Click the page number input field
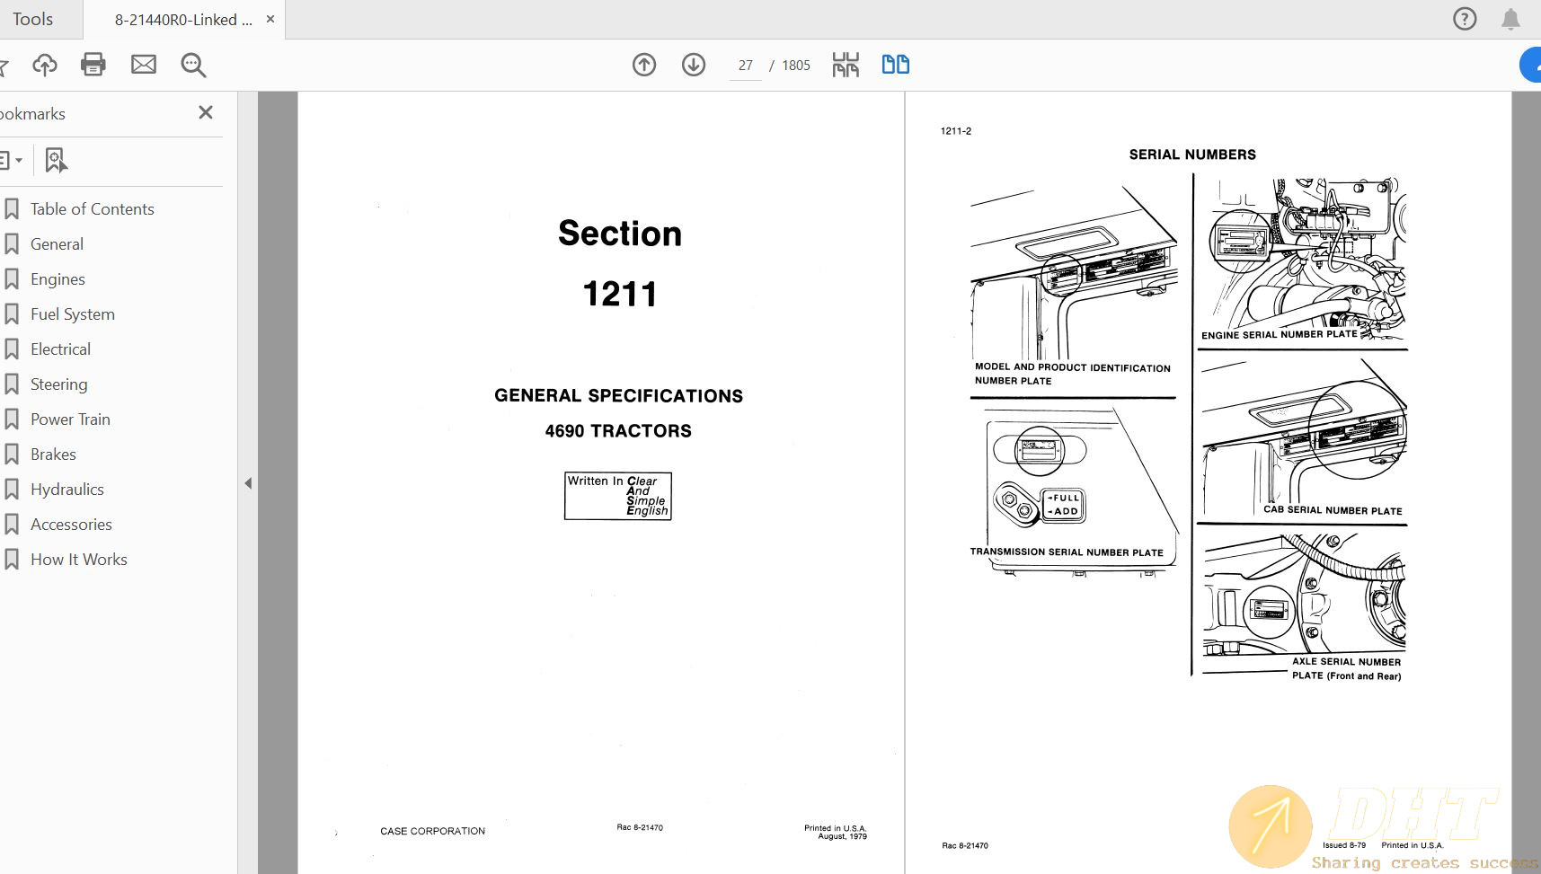1541x874 pixels. tap(745, 65)
